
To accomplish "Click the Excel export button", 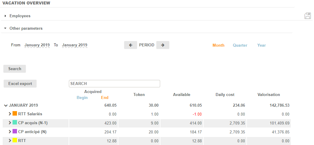I will click(20, 84).
